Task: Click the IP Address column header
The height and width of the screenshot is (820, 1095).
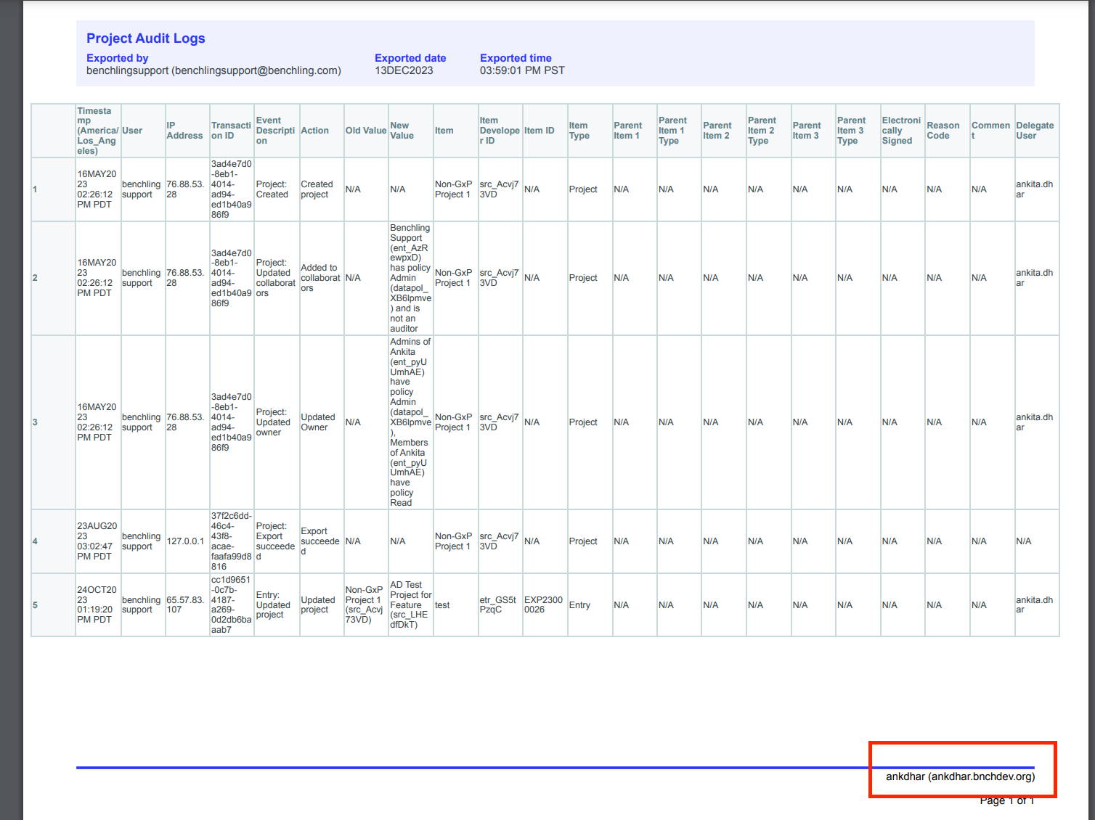Action: pyautogui.click(x=187, y=131)
